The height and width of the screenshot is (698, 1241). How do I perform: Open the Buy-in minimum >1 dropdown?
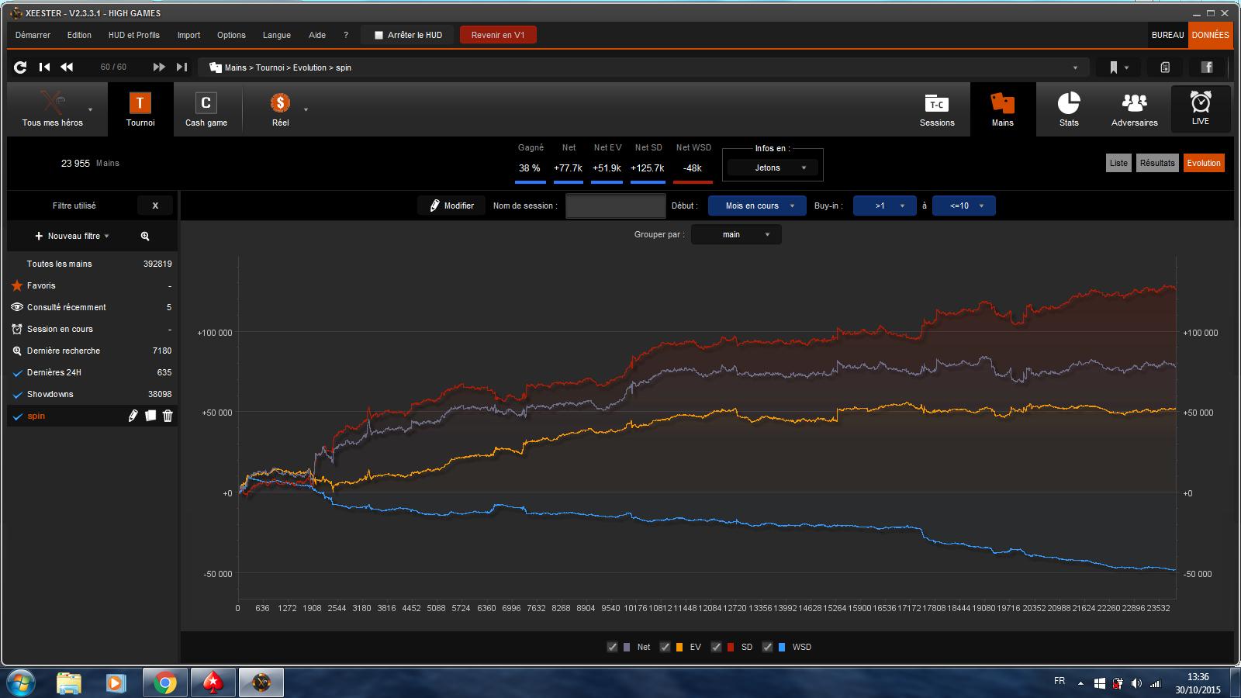coord(885,206)
